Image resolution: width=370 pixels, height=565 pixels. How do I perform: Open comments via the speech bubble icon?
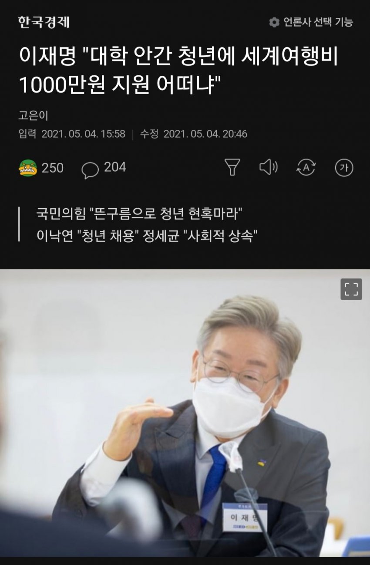point(90,170)
